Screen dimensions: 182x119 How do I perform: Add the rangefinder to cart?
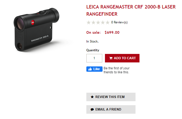point(122,58)
